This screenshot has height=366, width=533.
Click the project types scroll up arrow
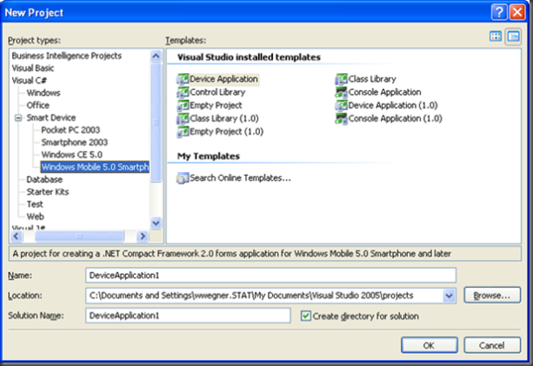tap(156, 56)
